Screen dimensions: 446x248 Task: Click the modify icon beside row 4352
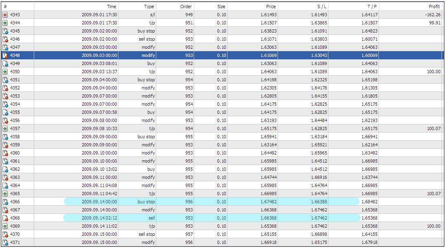pos(5,88)
